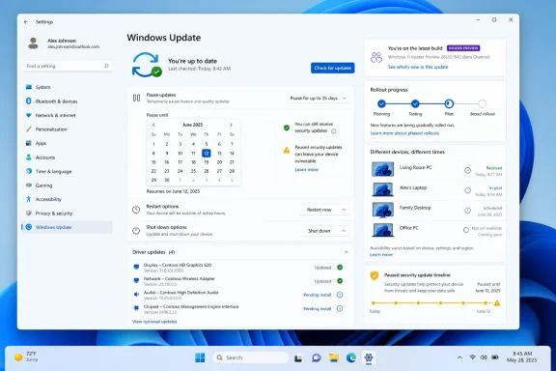
Task: Open Personalization settings
Action: click(x=67, y=129)
